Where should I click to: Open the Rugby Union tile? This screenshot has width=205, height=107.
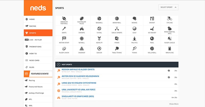(x=64, y=51)
